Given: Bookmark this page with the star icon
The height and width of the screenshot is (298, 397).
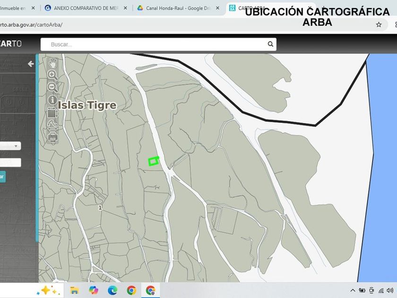Looking at the screenshot, I should [379, 25].
